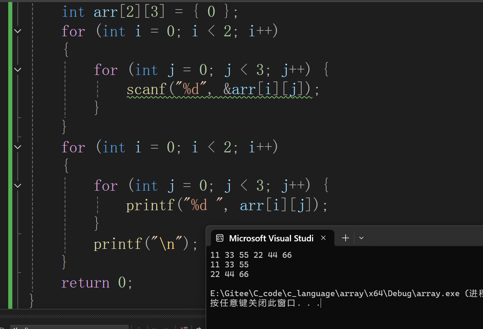
Task: Click the scanf("%d", &arr[i][j]) statement
Action: tap(223, 90)
